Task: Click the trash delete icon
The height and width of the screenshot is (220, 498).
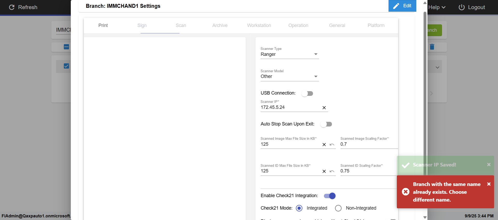Action: pyautogui.click(x=432, y=47)
